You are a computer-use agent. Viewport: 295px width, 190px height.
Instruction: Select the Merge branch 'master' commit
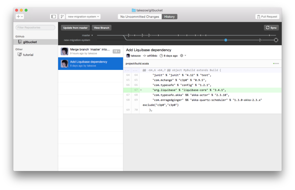[x=90, y=51]
